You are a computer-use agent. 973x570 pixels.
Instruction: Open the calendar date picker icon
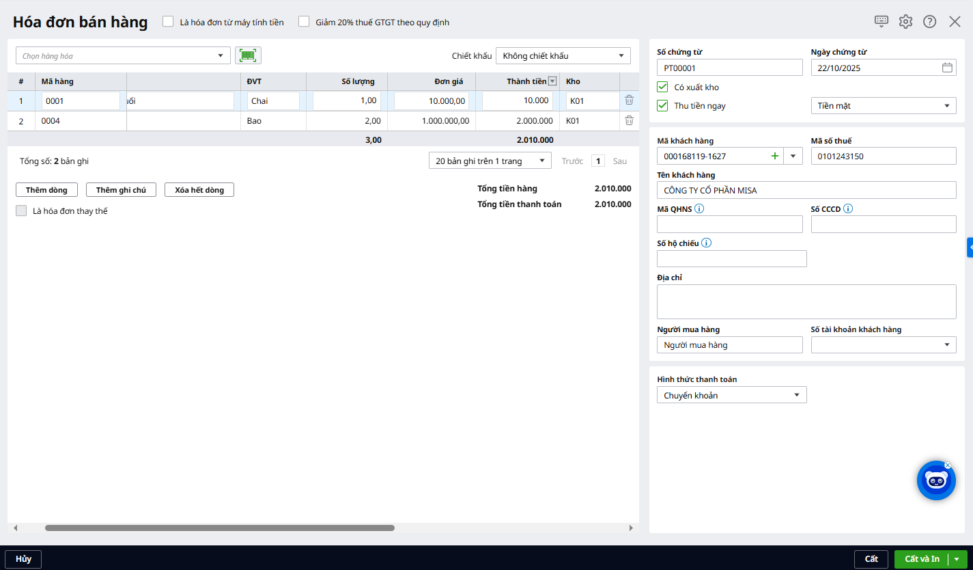click(947, 68)
